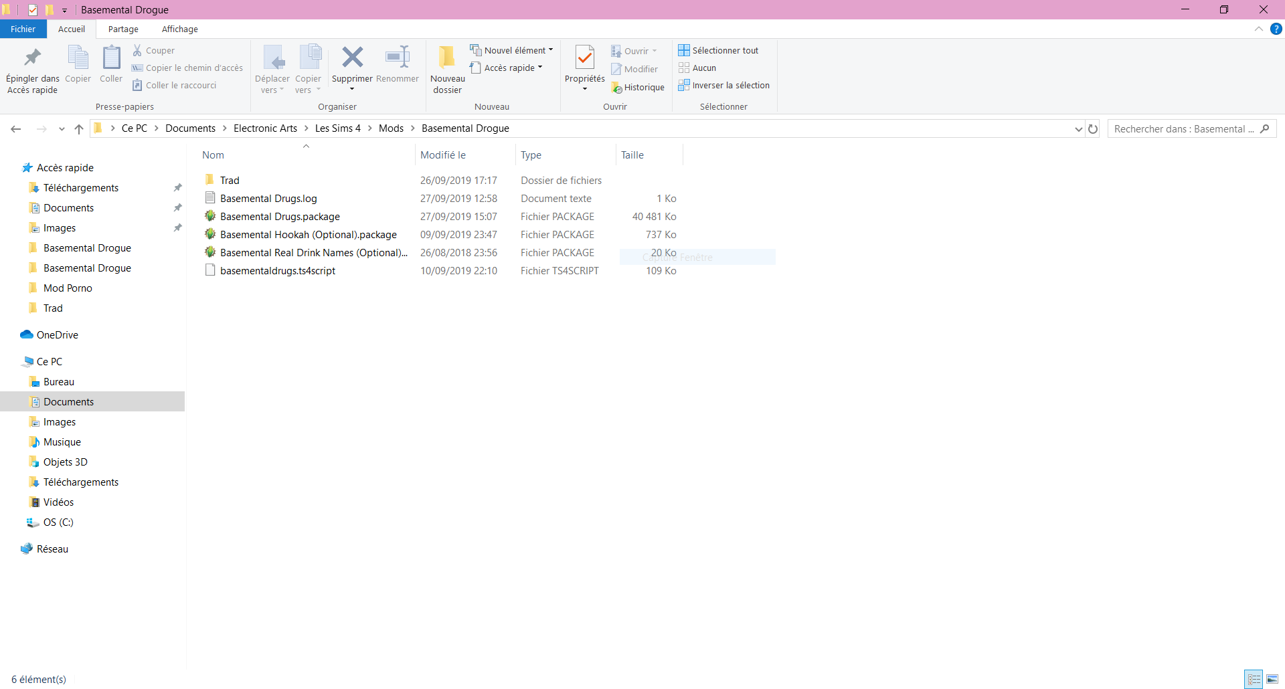Click Inverser la sélection
The image size is (1285, 689).
tap(724, 85)
